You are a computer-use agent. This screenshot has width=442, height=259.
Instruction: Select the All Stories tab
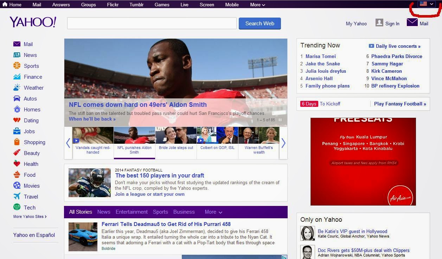[81, 212]
